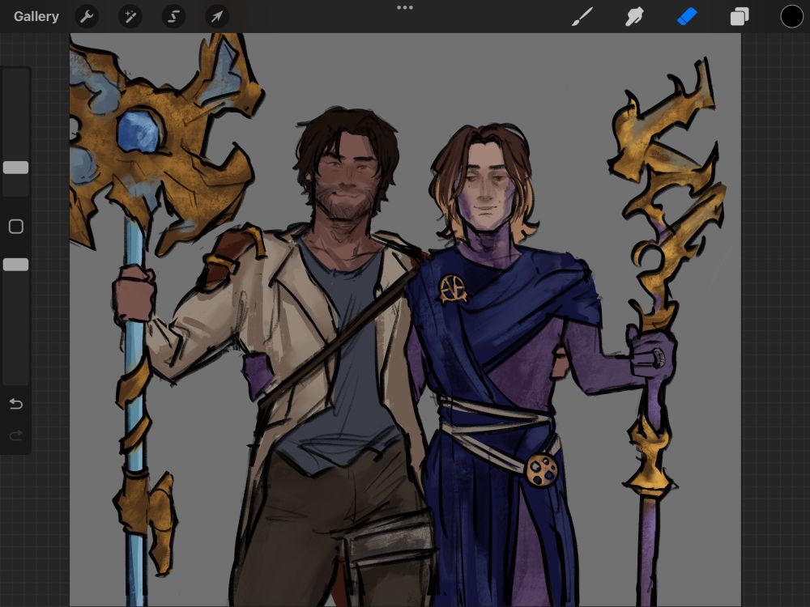
Task: Open the Actions wrench menu
Action: point(87,16)
